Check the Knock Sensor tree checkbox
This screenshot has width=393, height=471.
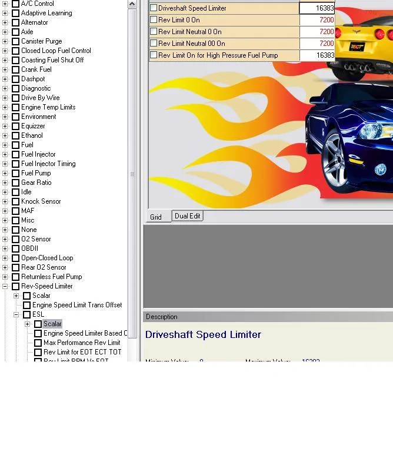(16, 201)
